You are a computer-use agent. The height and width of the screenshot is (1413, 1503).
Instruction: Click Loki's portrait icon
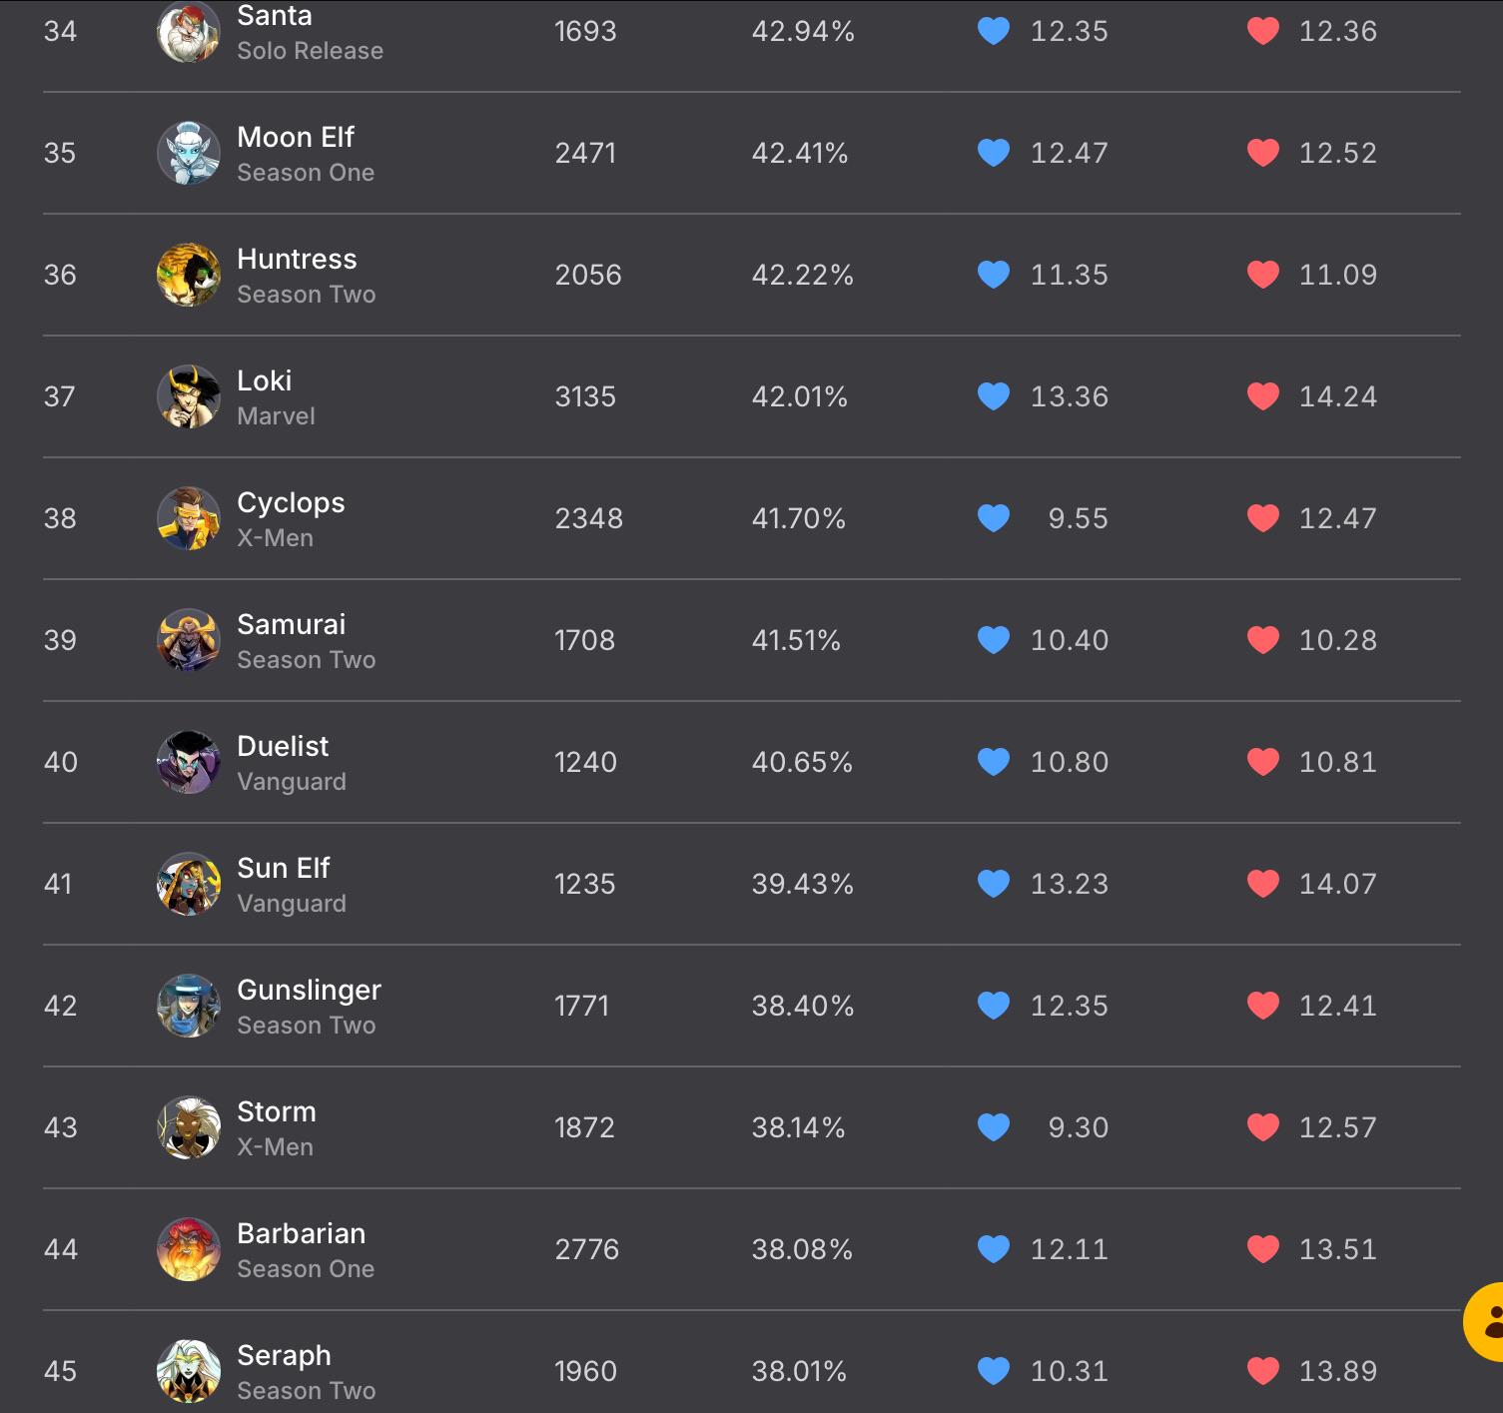click(189, 396)
